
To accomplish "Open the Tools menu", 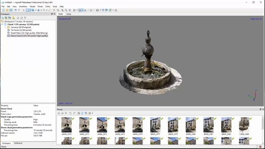I will [x=55, y=7].
